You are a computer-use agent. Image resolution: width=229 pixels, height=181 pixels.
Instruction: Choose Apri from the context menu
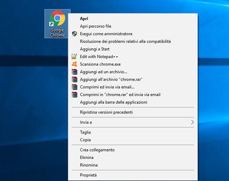(x=133, y=19)
